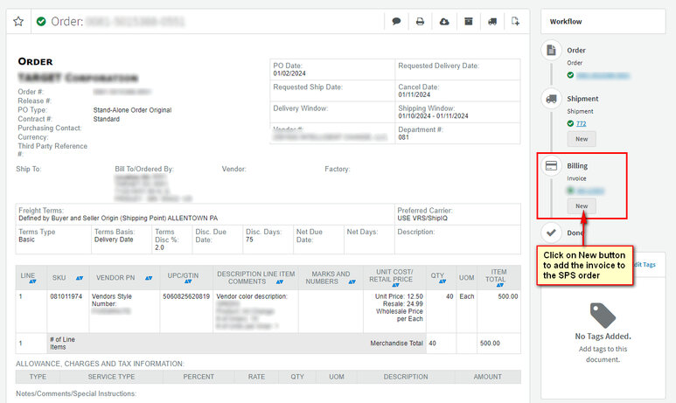Click Department number 081
Image resolution: width=676 pixels, height=403 pixels.
click(403, 137)
